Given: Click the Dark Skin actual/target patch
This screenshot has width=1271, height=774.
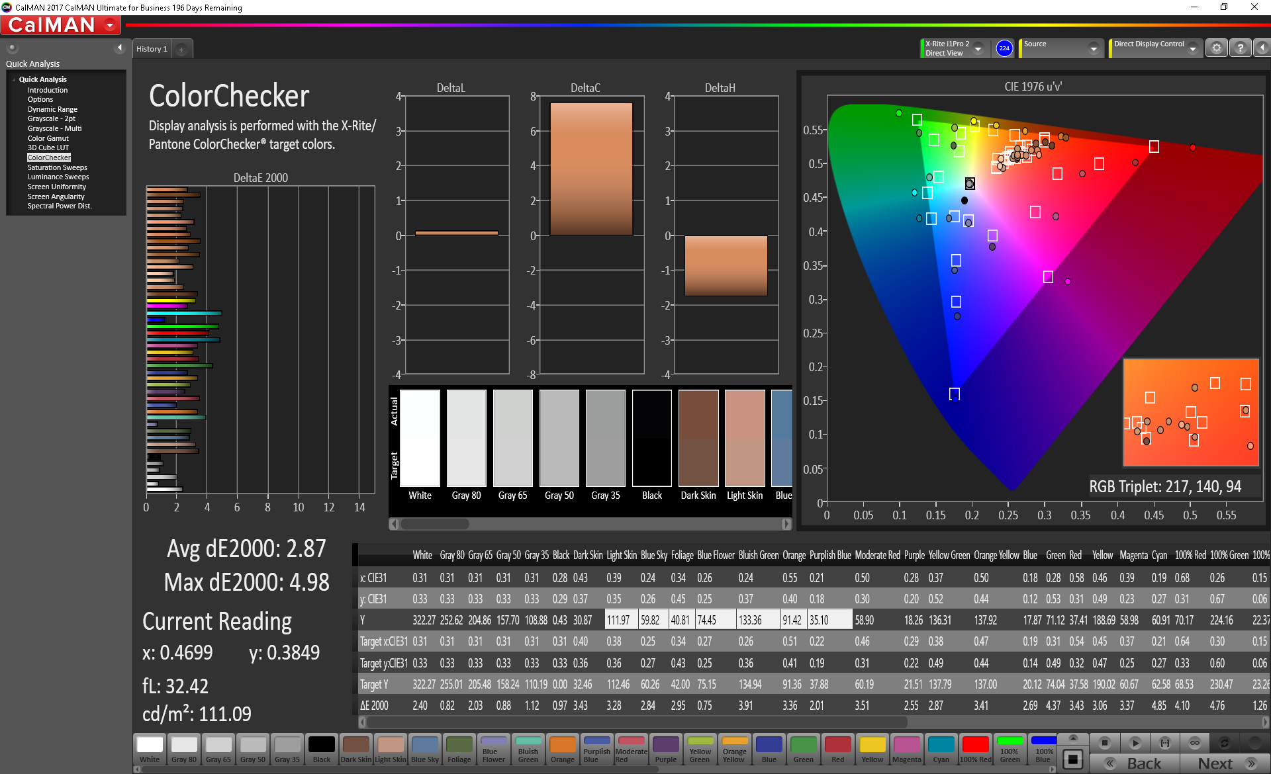Looking at the screenshot, I should [698, 438].
